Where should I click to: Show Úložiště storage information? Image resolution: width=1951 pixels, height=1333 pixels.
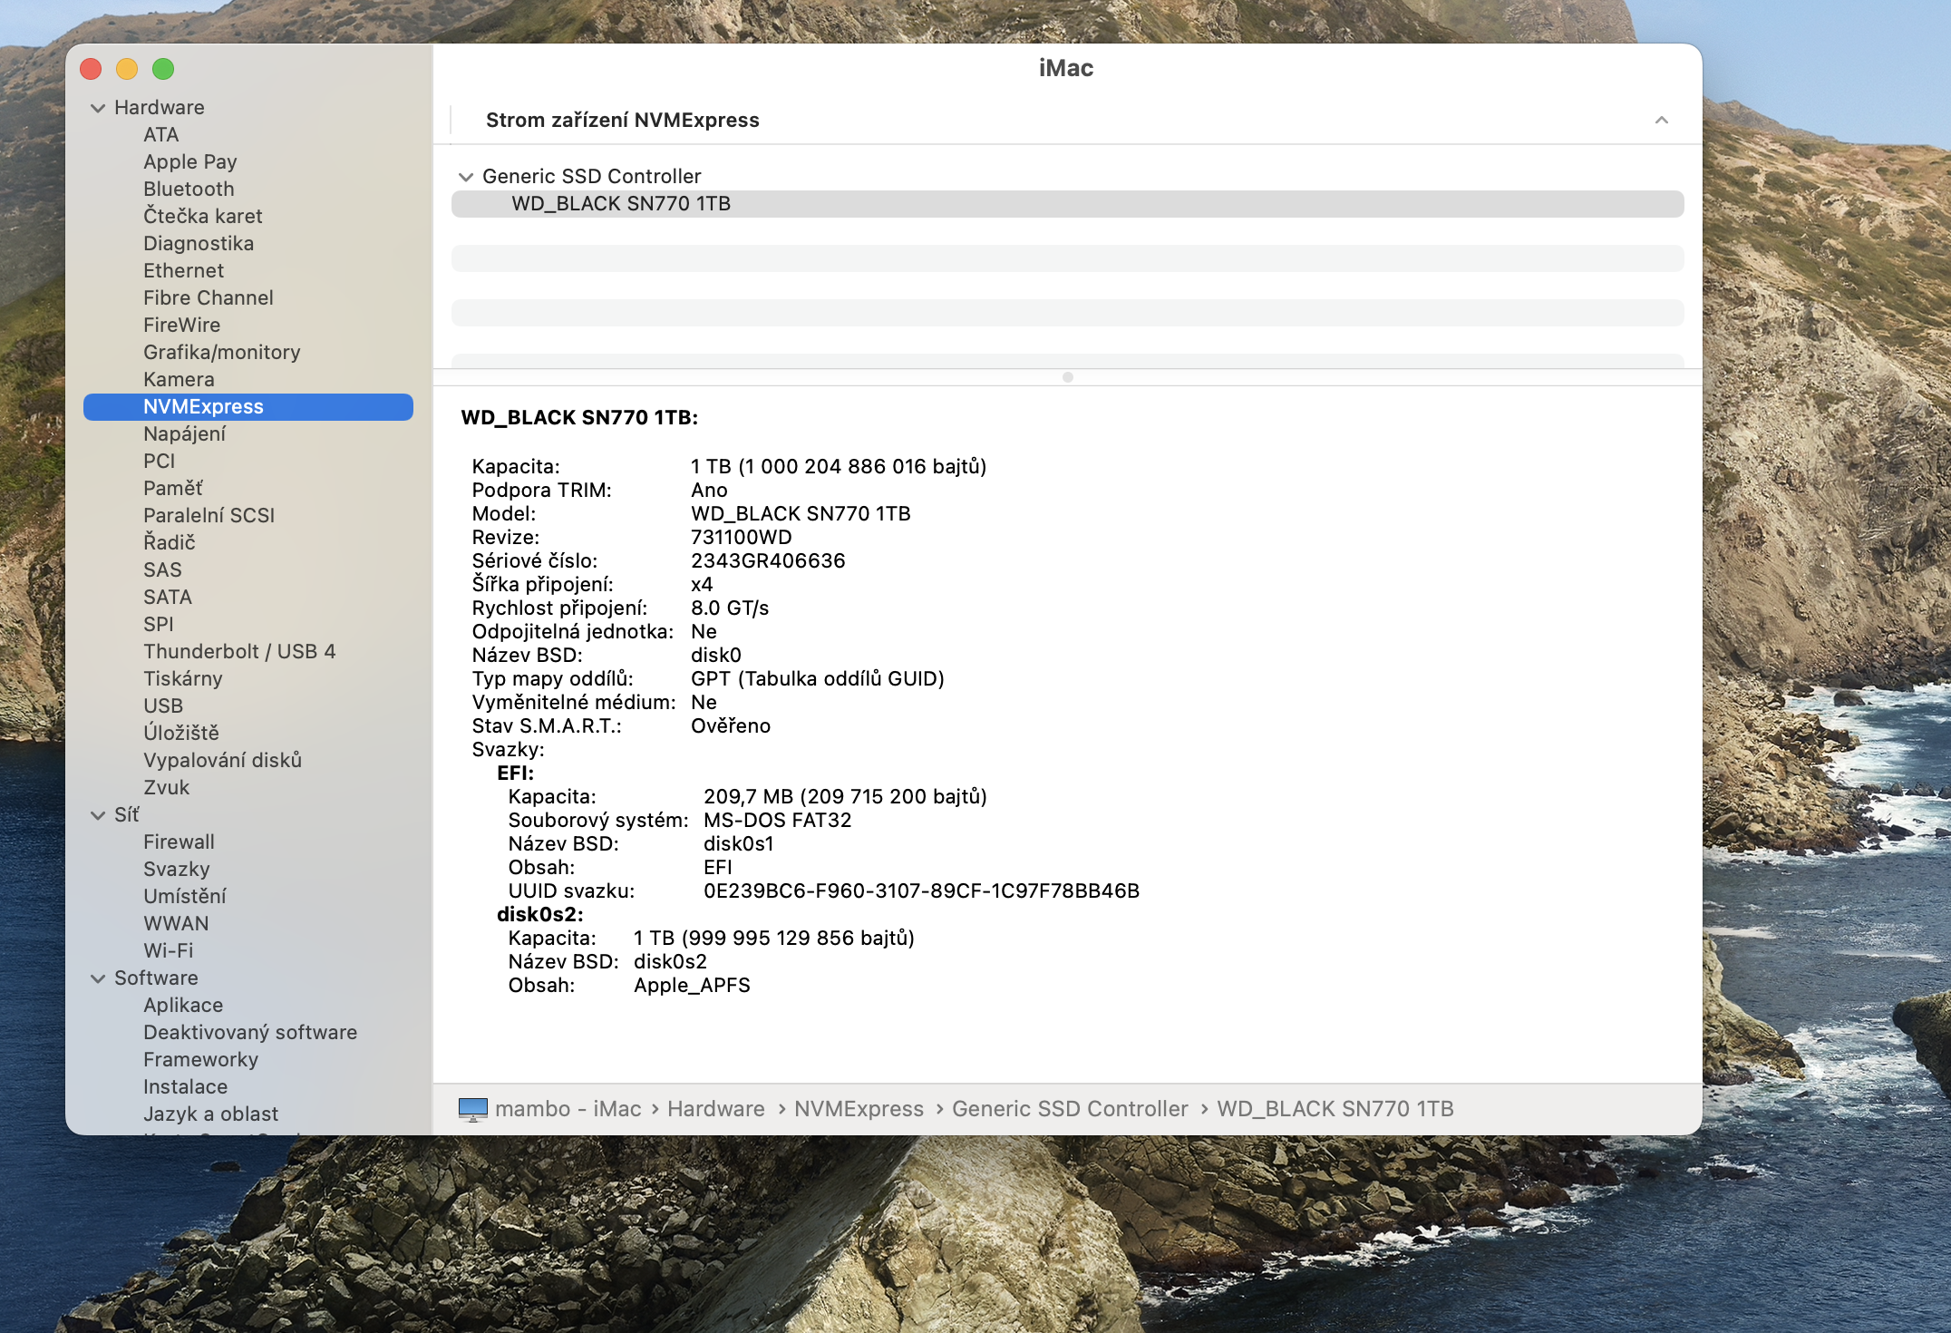point(181,734)
